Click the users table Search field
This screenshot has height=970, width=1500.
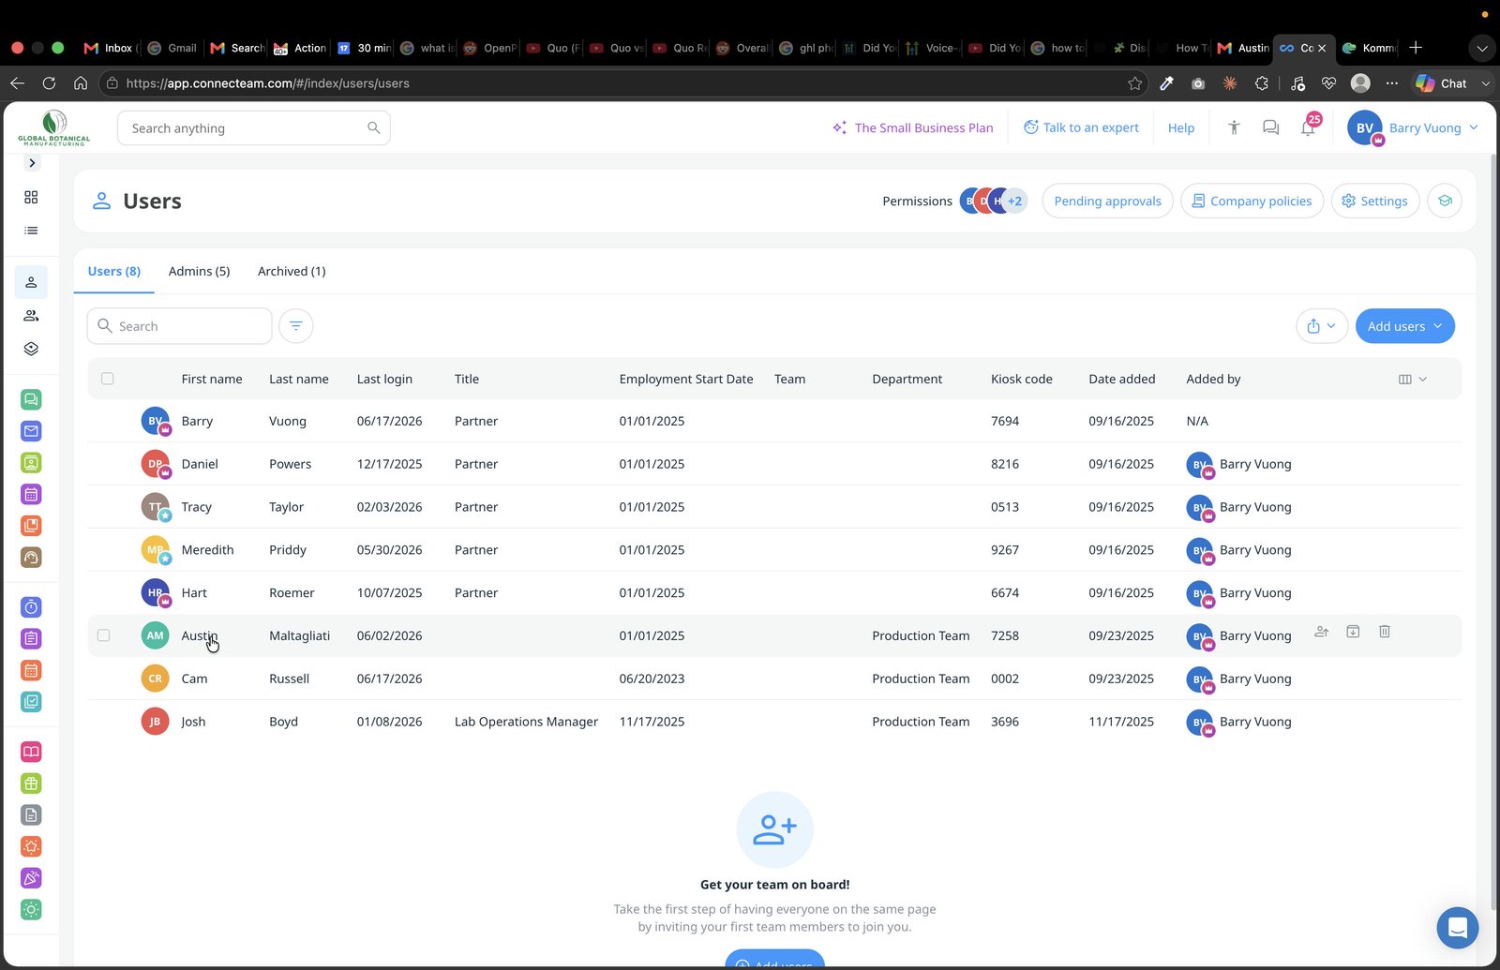[x=180, y=326]
